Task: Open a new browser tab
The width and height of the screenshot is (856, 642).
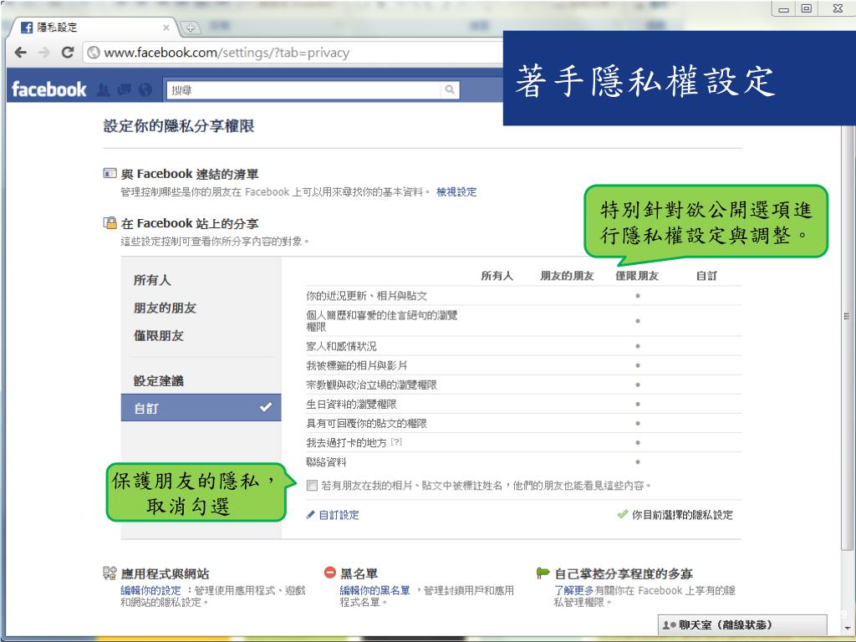Action: pyautogui.click(x=190, y=28)
